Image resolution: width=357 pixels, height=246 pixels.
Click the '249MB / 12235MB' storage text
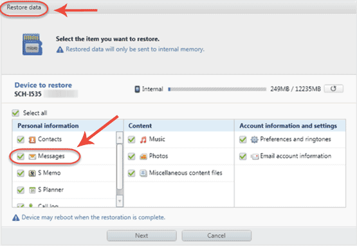[295, 89]
